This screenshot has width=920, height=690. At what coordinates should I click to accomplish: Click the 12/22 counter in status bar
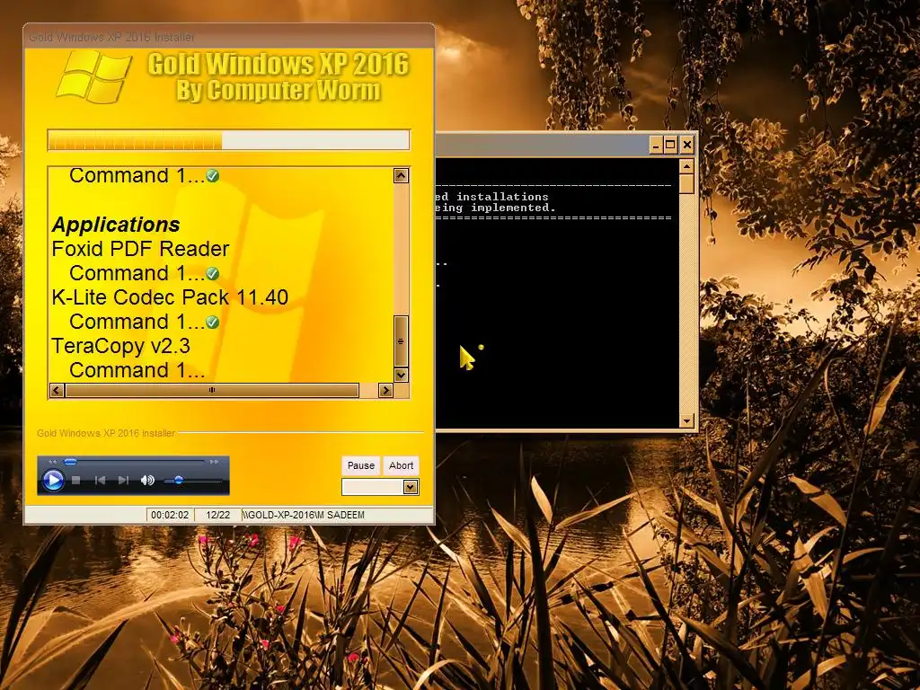[217, 515]
